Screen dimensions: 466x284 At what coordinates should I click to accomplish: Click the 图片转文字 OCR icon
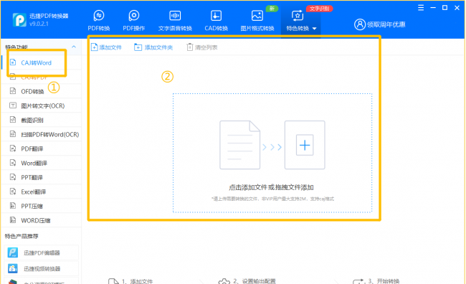pyautogui.click(x=13, y=105)
